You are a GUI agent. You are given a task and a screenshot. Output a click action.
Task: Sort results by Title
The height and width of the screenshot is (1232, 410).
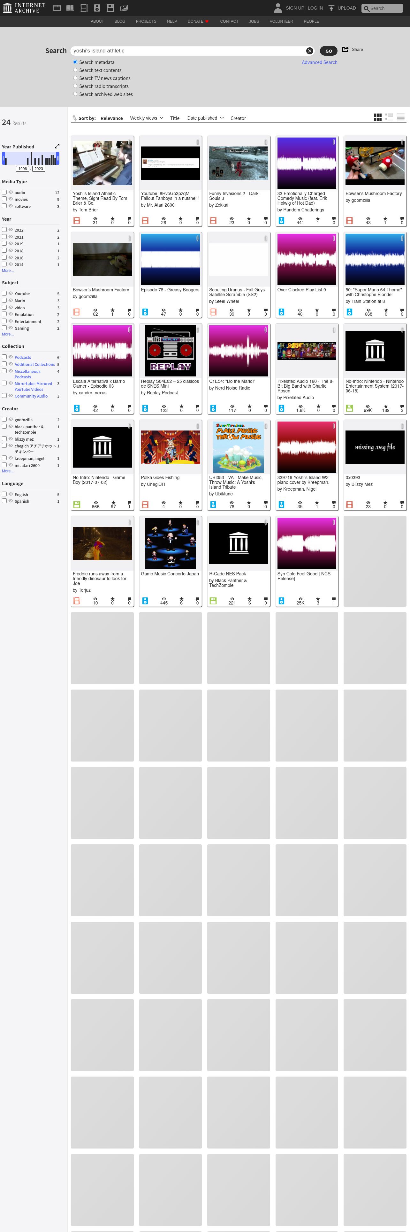tap(175, 118)
